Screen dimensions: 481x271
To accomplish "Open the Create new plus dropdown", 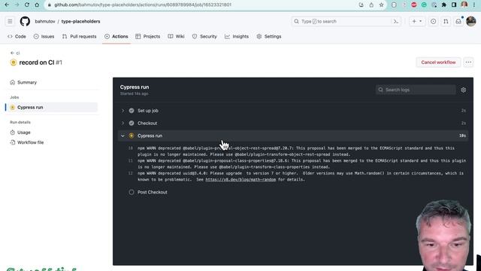I will click(x=417, y=21).
